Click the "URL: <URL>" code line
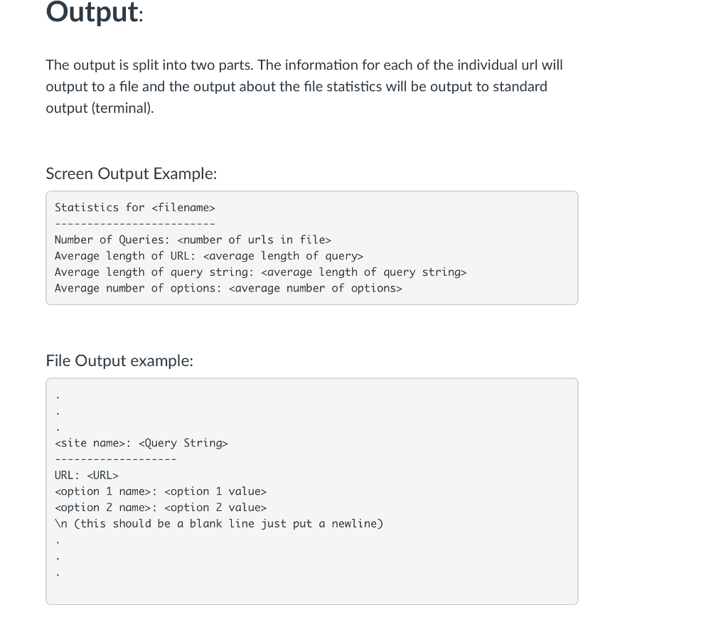The height and width of the screenshot is (632, 728). click(86, 475)
